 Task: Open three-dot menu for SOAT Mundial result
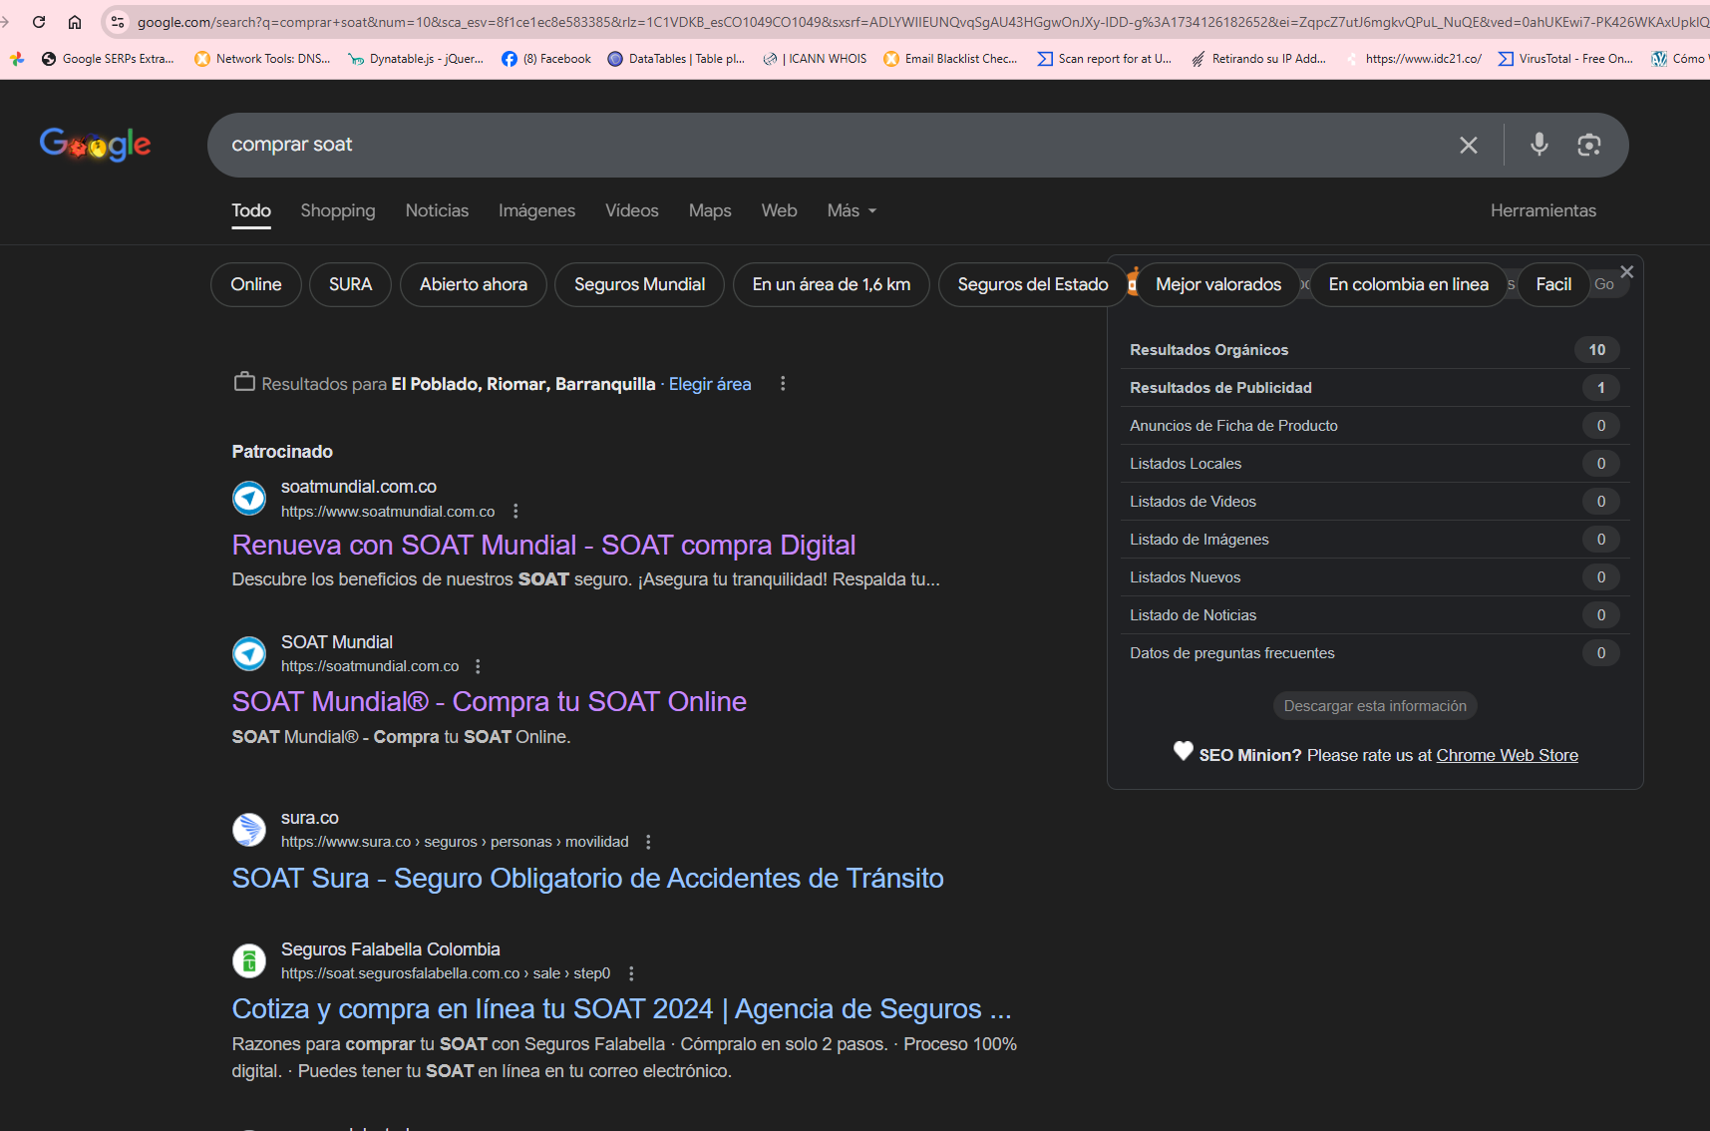[x=478, y=666]
